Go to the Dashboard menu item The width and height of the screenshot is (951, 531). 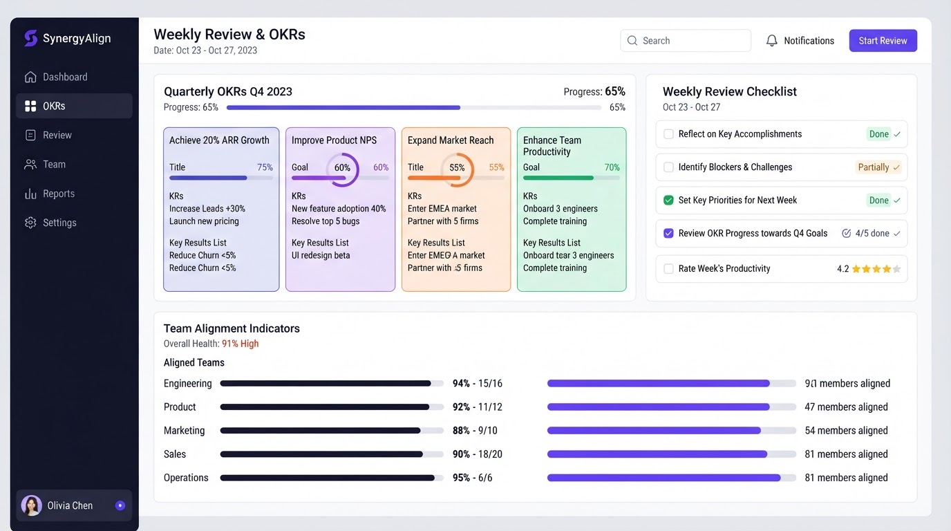(74, 77)
